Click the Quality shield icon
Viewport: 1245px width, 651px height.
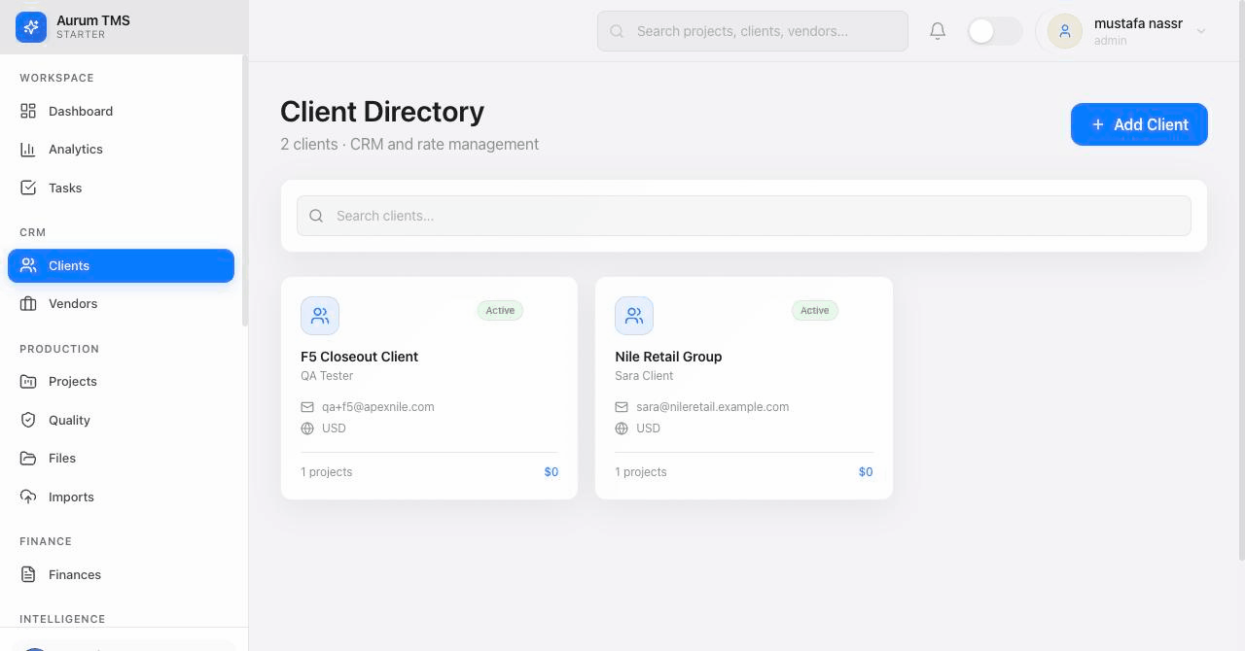pos(28,420)
